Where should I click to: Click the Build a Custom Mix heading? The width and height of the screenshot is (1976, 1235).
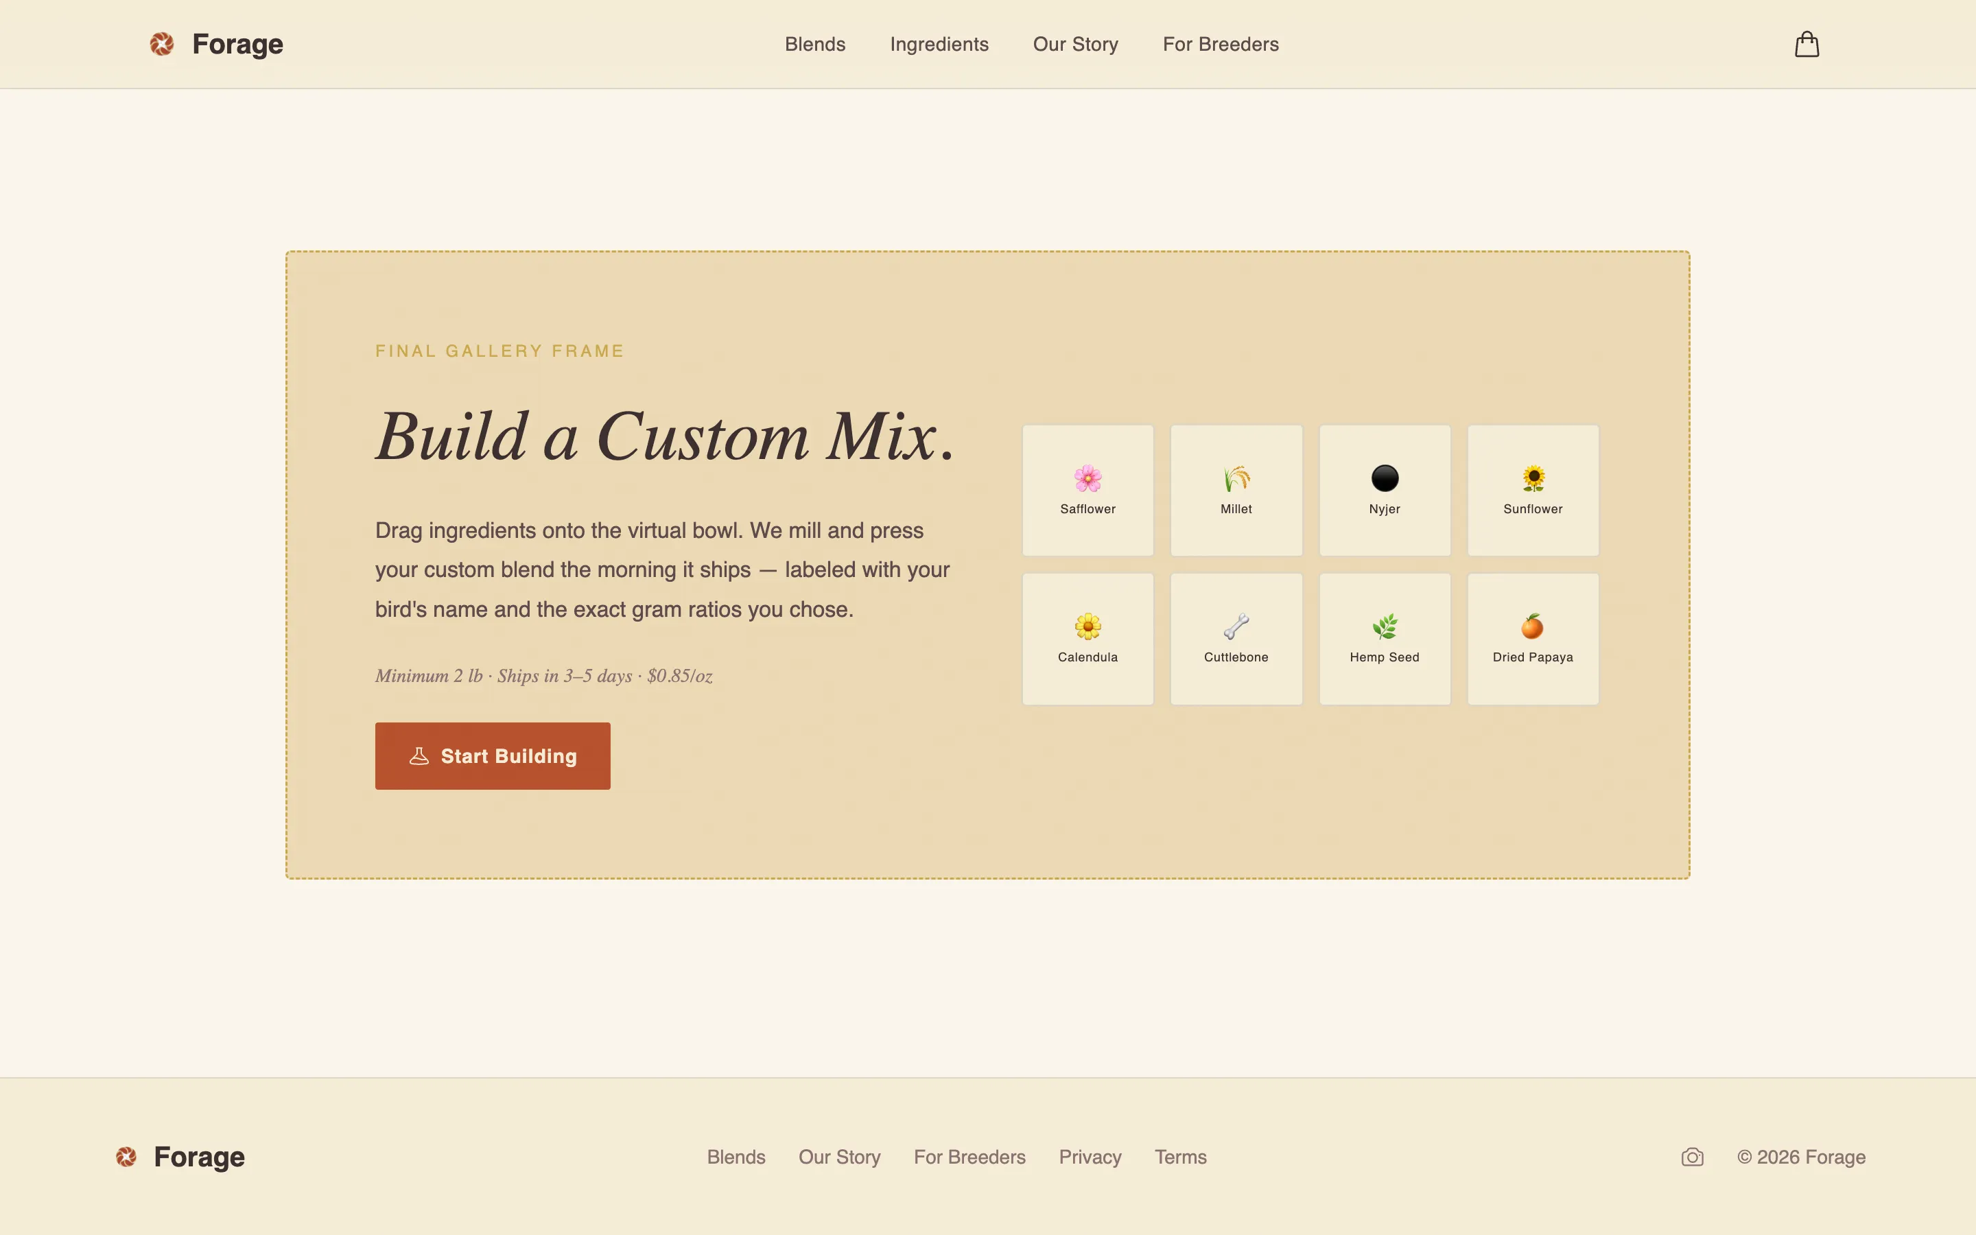[x=665, y=436]
